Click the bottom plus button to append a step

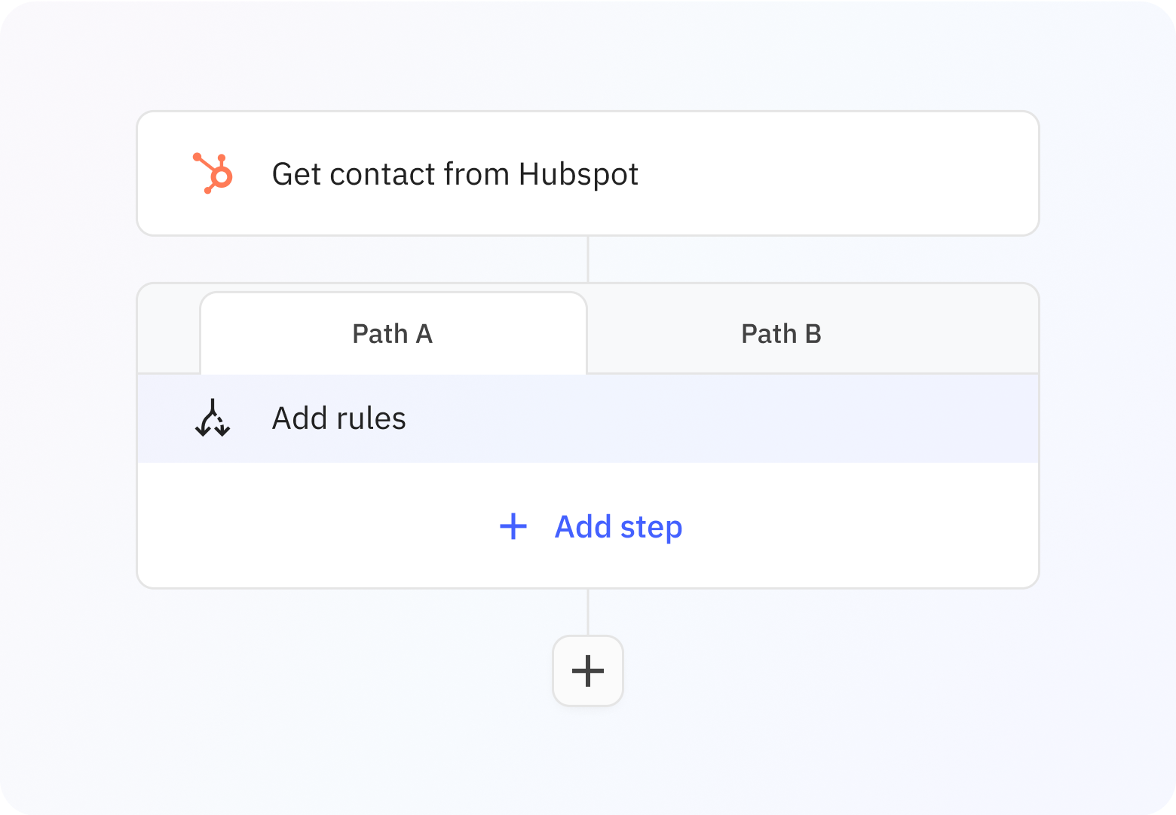coord(588,670)
